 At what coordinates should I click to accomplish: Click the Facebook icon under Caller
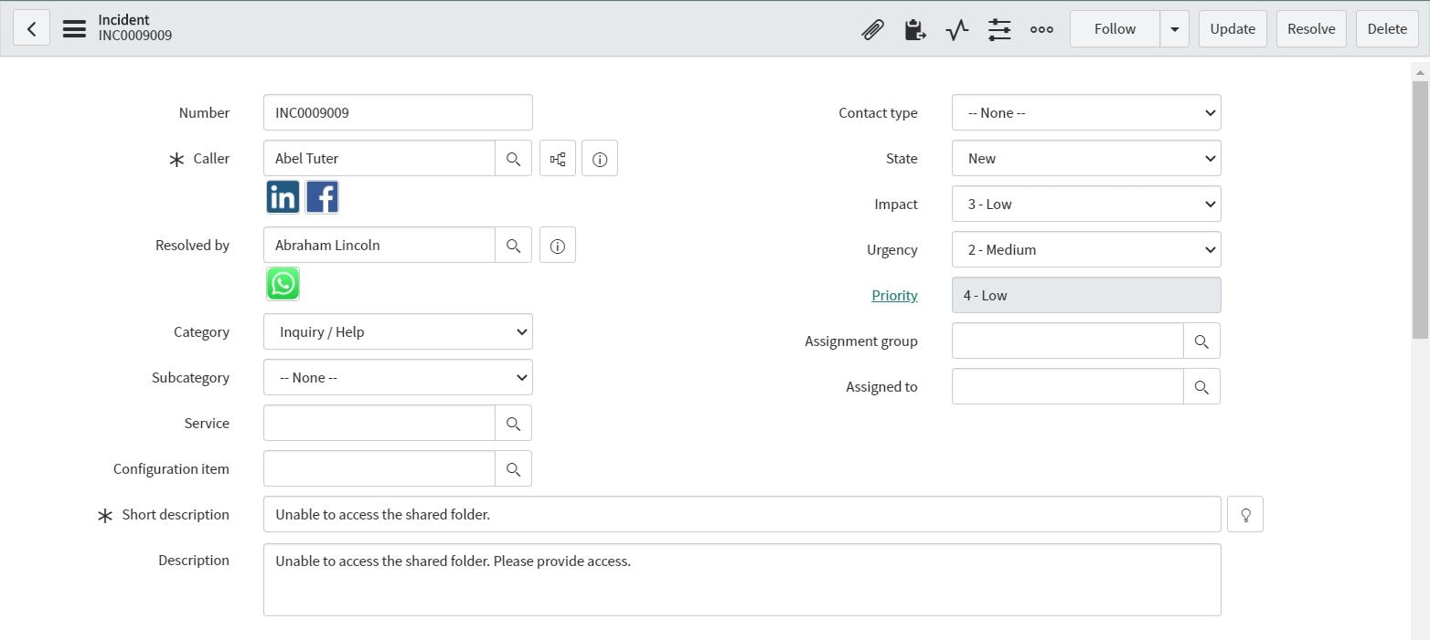(x=322, y=197)
